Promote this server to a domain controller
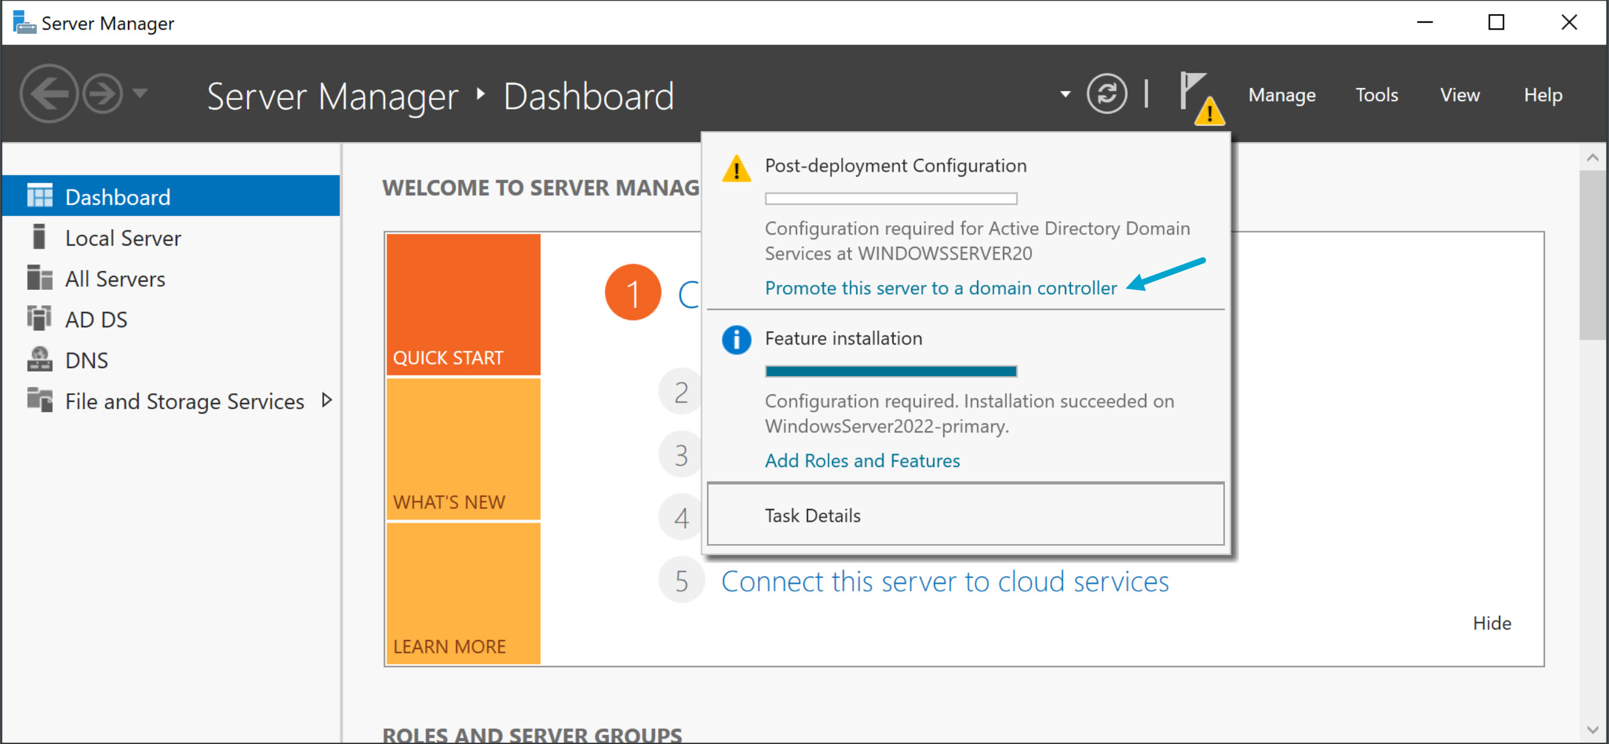1609x744 pixels. (940, 288)
